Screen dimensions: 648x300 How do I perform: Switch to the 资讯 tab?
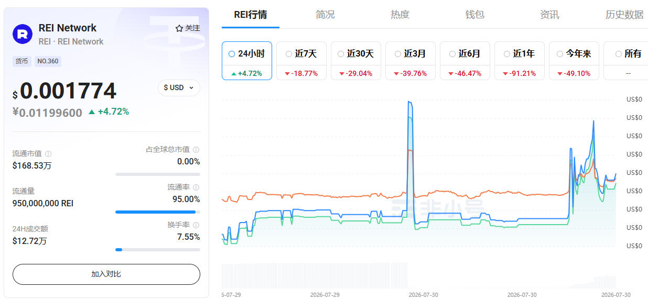point(549,15)
